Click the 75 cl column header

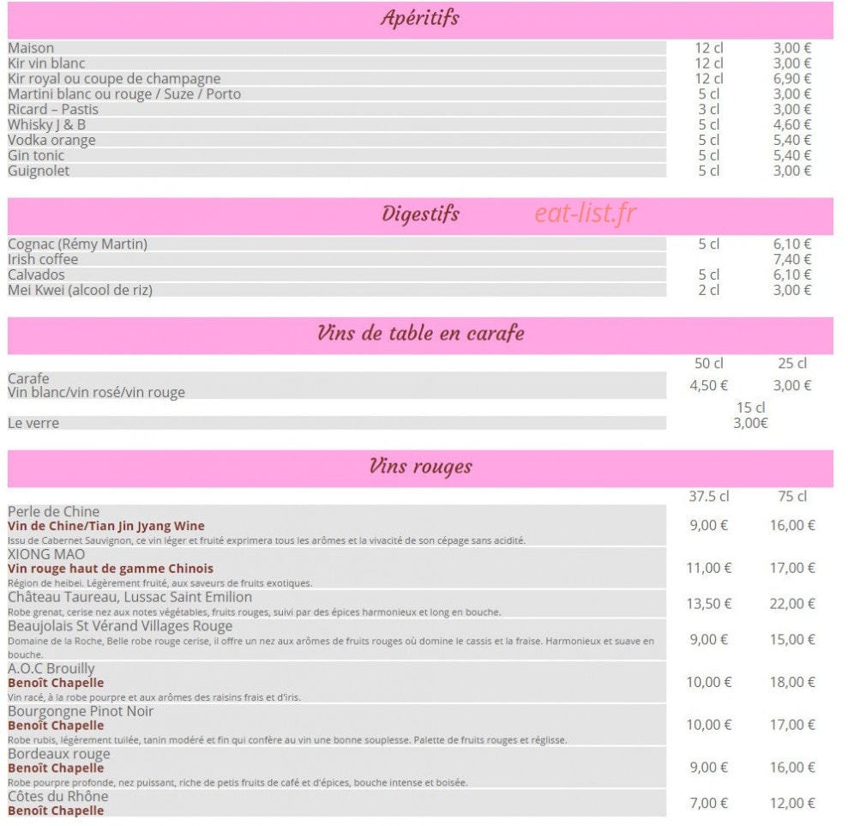coord(791,496)
